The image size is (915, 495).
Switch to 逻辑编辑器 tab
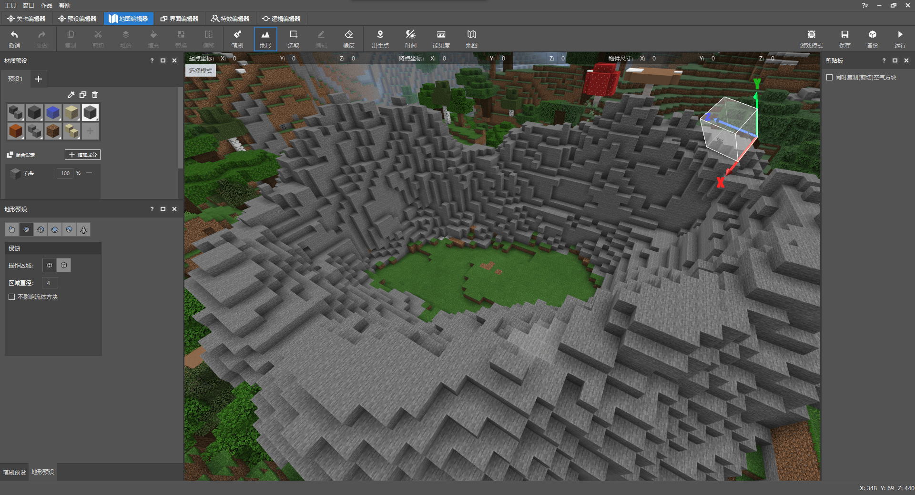(x=282, y=19)
